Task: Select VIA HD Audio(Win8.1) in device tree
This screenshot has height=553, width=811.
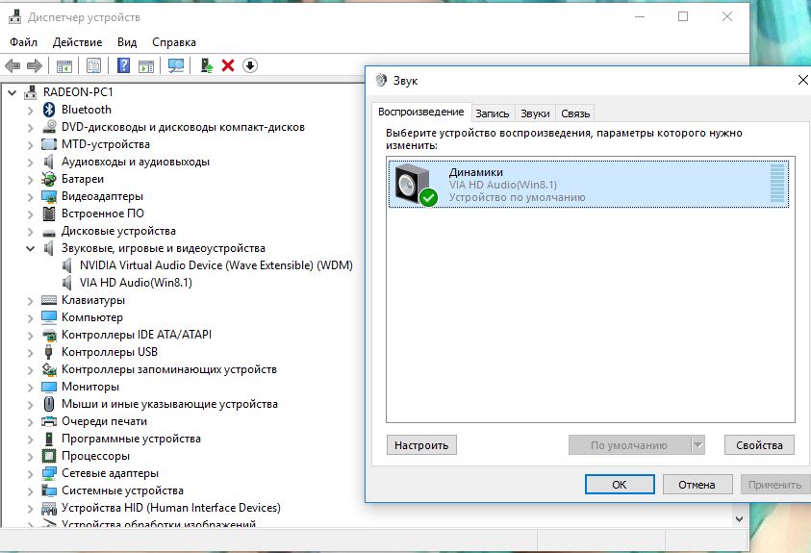Action: (136, 283)
